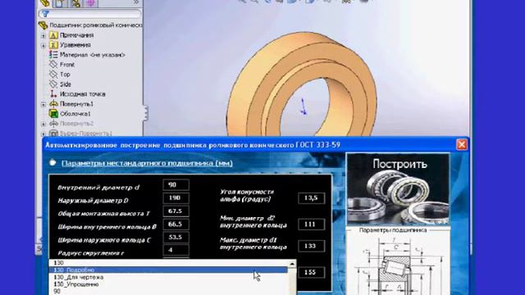Select the нестандартного подшипника radio button

coord(52,163)
